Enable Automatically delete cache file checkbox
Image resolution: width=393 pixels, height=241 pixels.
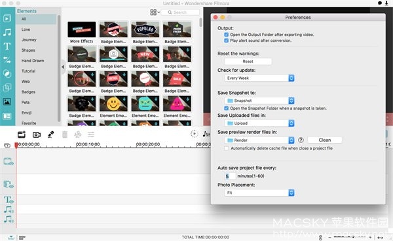227,148
